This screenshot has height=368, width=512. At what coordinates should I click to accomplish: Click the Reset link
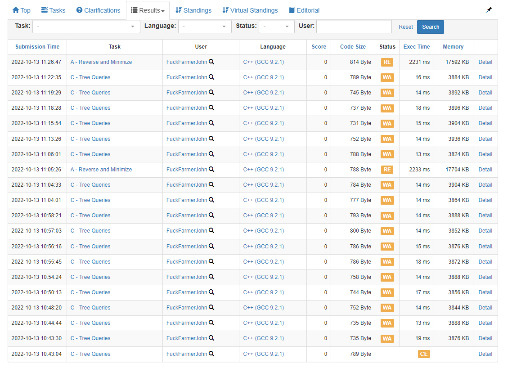(x=405, y=27)
